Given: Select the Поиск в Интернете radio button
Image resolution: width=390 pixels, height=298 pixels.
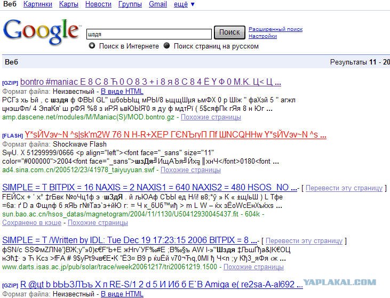Looking at the screenshot, I should pyautogui.click(x=92, y=46).
